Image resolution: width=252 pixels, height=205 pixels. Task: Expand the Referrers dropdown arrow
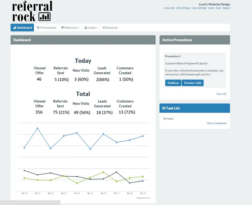point(79,28)
